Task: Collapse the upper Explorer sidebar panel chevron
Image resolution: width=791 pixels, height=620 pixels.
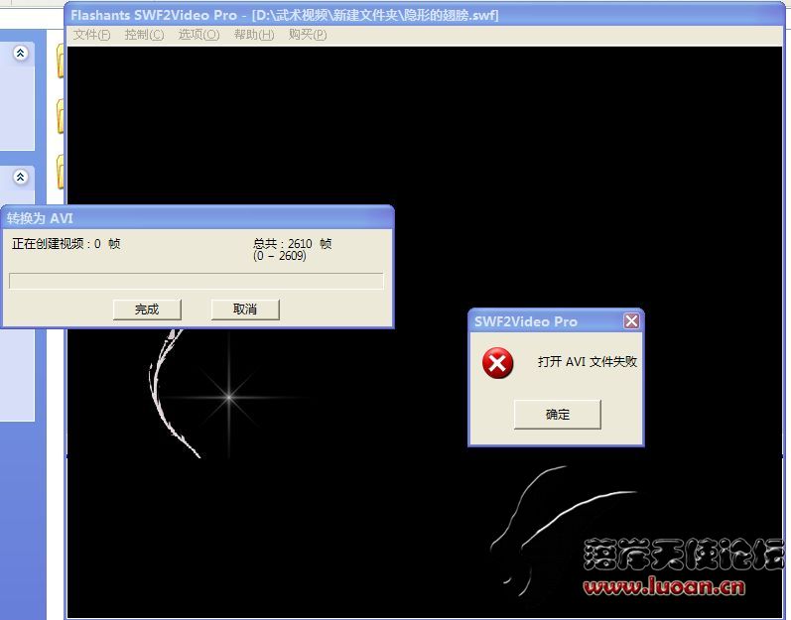Action: tap(20, 53)
